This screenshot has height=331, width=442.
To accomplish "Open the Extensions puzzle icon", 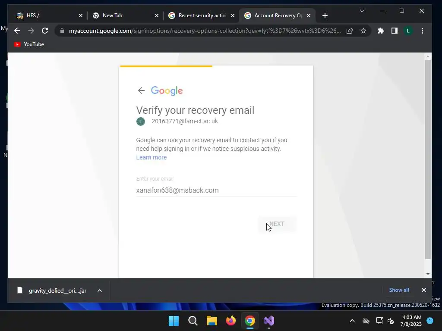I will click(x=381, y=31).
